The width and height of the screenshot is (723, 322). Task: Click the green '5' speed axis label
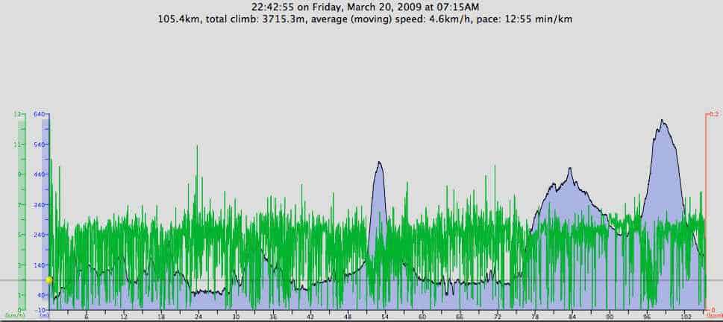(x=20, y=235)
